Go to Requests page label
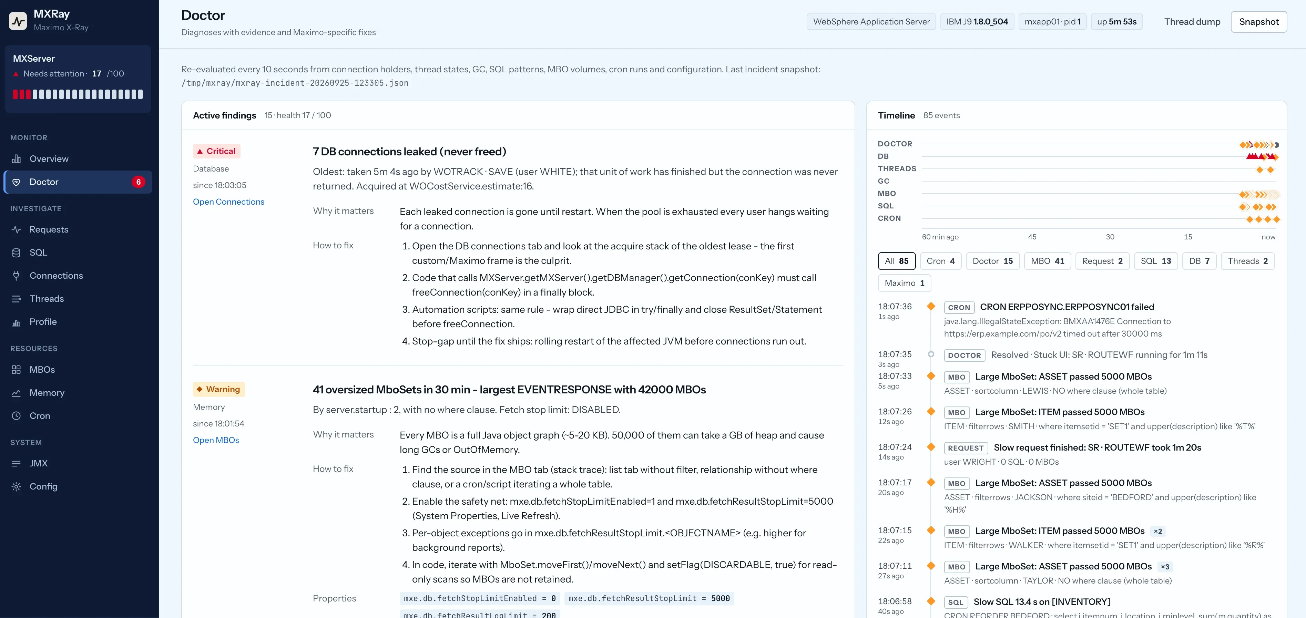The height and width of the screenshot is (618, 1306). 49,230
